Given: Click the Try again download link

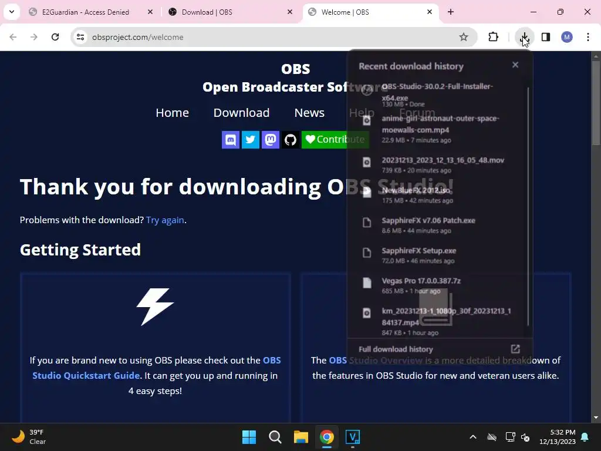Looking at the screenshot, I should (x=165, y=220).
